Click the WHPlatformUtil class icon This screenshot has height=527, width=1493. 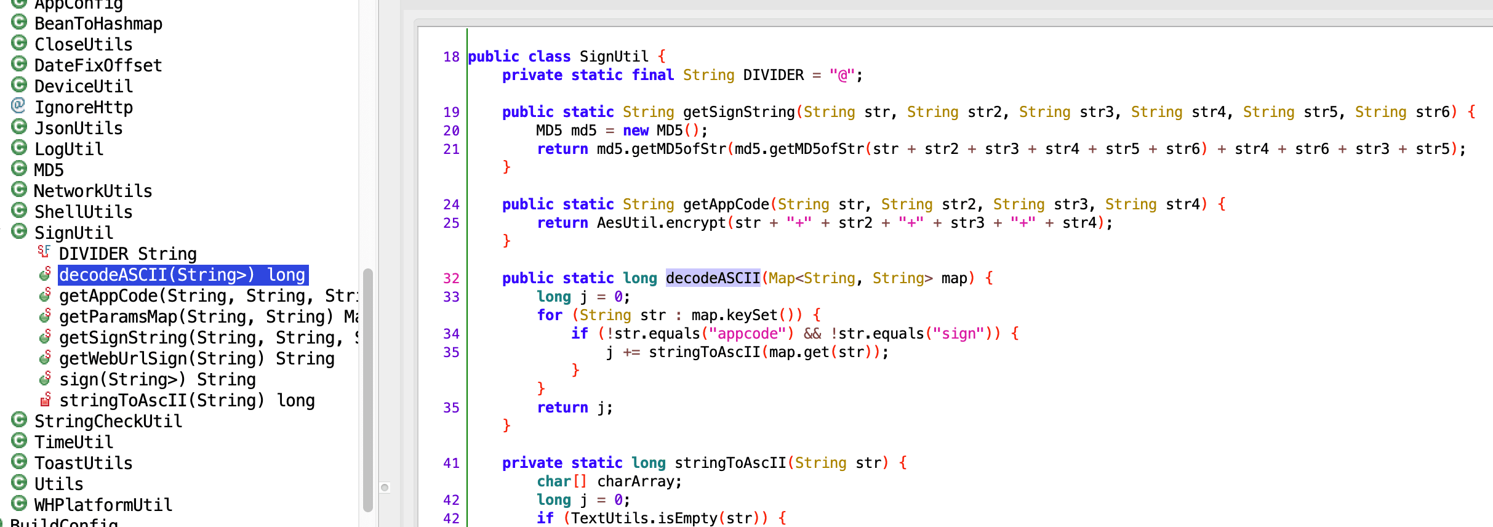point(19,504)
